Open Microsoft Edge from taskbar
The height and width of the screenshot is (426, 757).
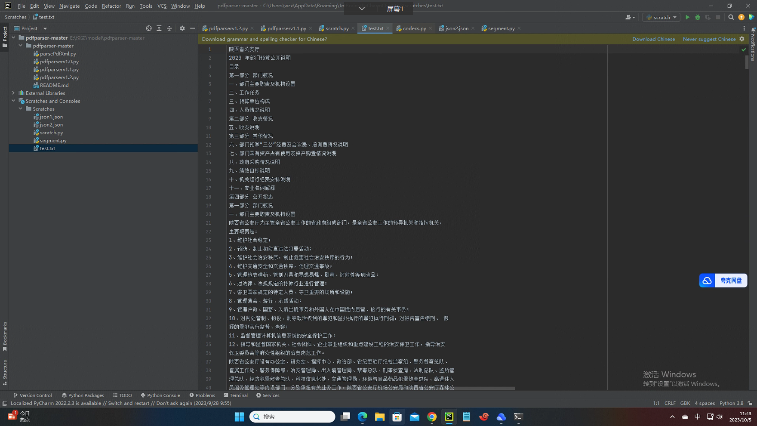pos(363,417)
